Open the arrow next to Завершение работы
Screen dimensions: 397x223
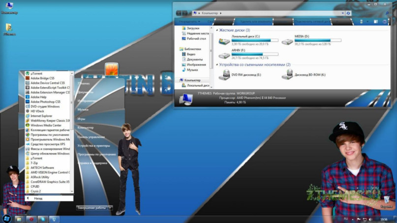coord(110,208)
